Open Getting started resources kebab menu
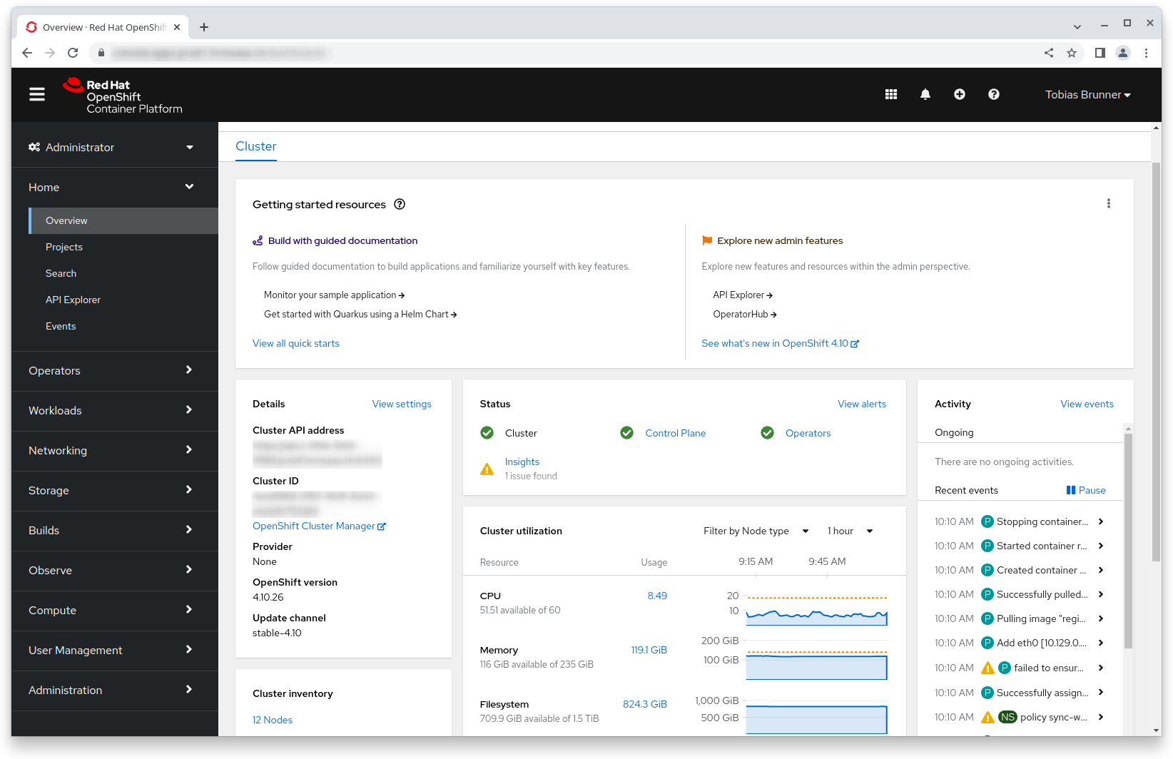This screenshot has height=759, width=1173. [1108, 204]
